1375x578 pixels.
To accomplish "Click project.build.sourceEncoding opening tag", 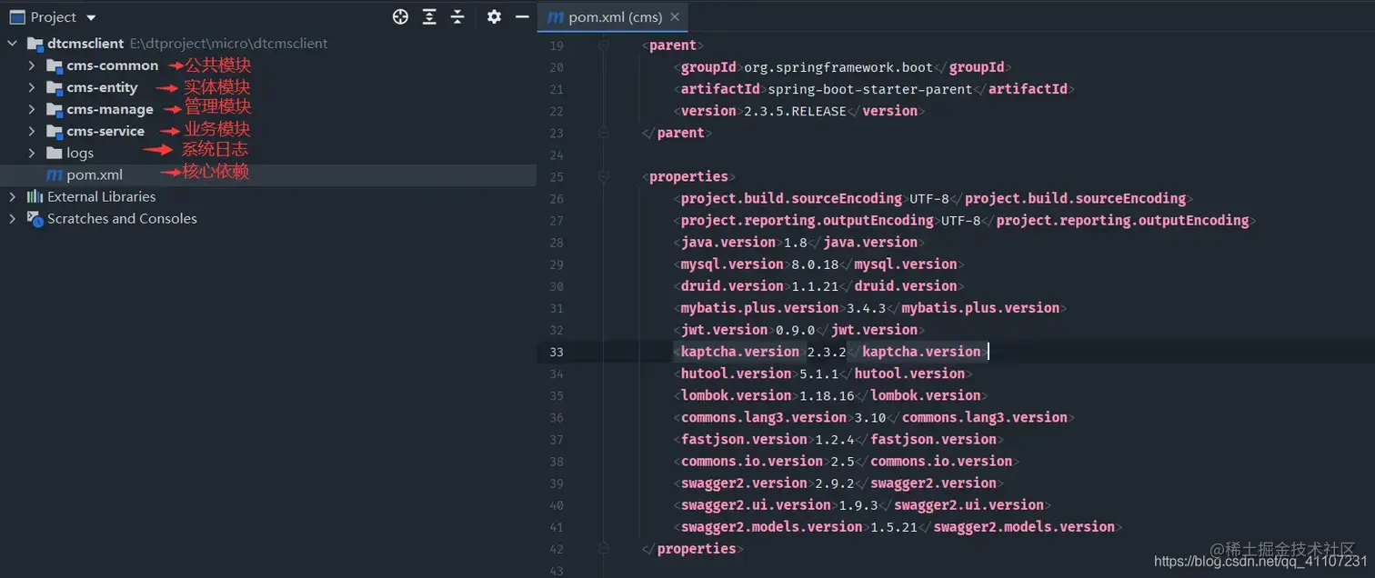I will pos(792,198).
